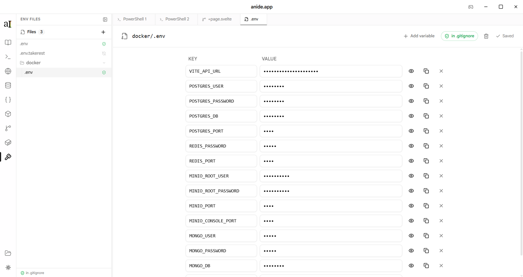The width and height of the screenshot is (523, 277).
Task: Remove the POSTGRES_DB variable
Action: coord(441,116)
